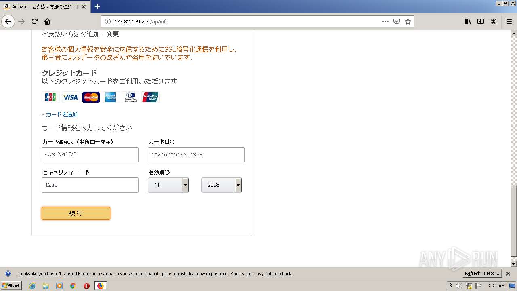Viewport: 517px width, 291px height.
Task: Open the Opera taskbar icon
Action: pyautogui.click(x=86, y=286)
